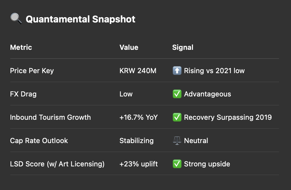291x190 pixels.
Task: Select the Cap Rate Outlook cell
Action: (39, 141)
